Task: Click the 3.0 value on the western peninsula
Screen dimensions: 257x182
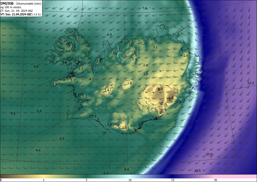Action: pos(54,83)
